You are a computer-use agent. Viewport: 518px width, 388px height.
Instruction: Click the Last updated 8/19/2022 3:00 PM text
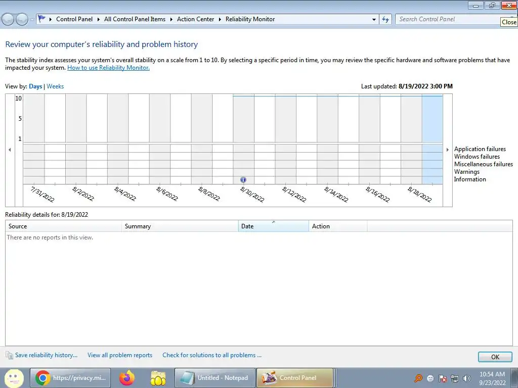407,86
